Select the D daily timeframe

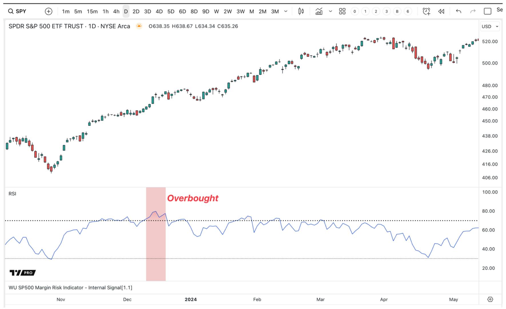126,11
